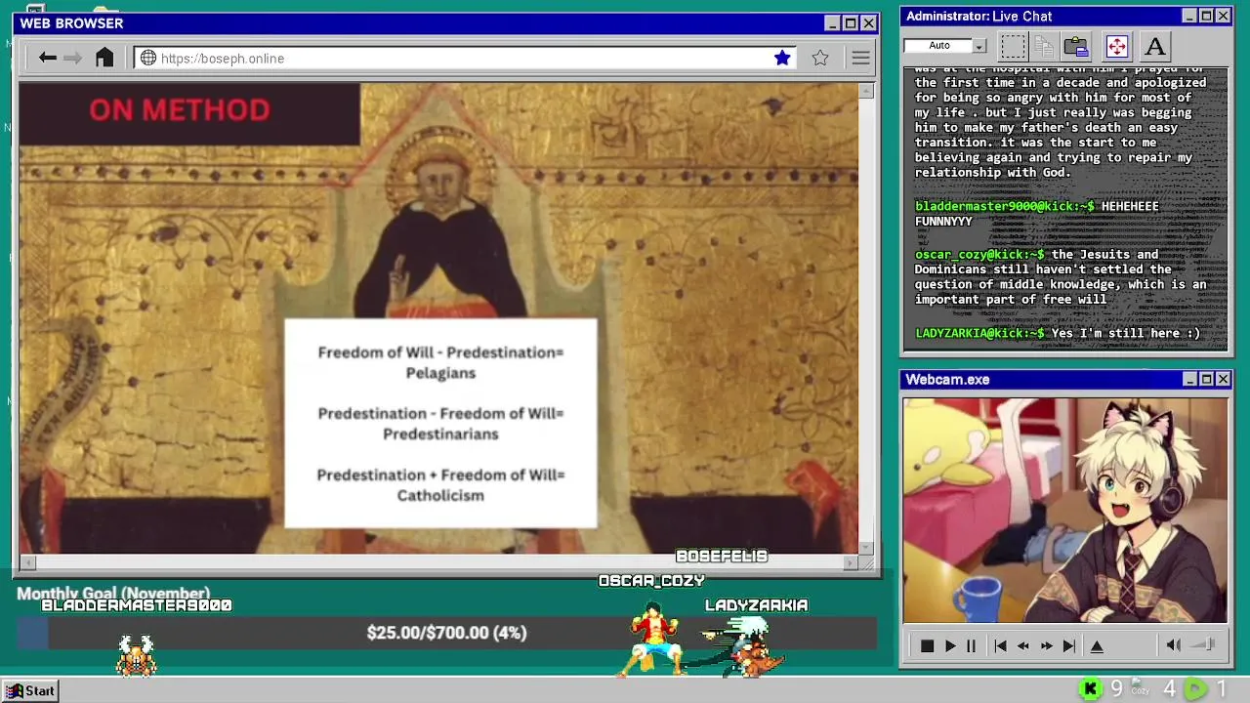Click the rewind button in Webcam.exe

pyautogui.click(x=1022, y=645)
